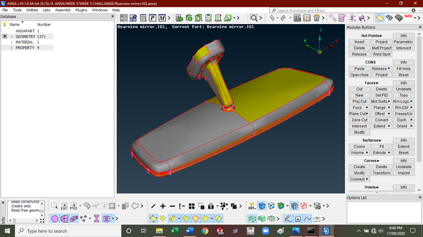Click the Material list 'M' toolbar icon
The image size is (423, 237).
[162, 18]
